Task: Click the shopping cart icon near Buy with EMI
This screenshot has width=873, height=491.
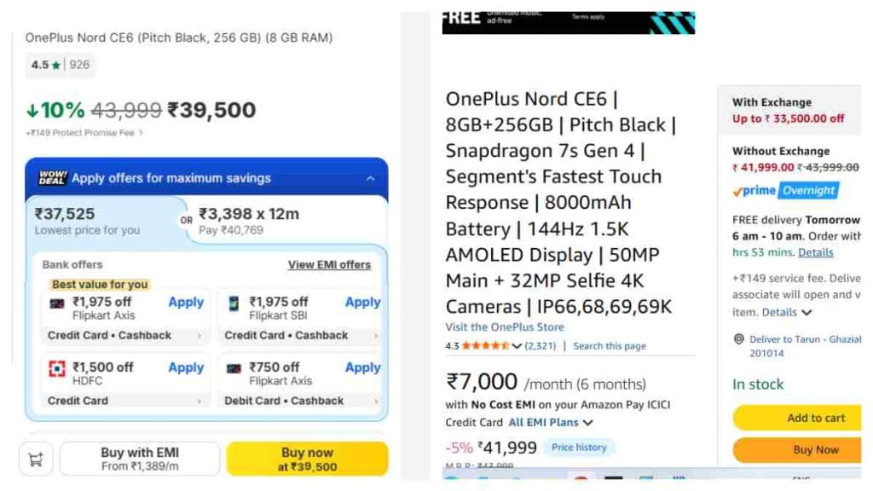Action: (x=36, y=459)
